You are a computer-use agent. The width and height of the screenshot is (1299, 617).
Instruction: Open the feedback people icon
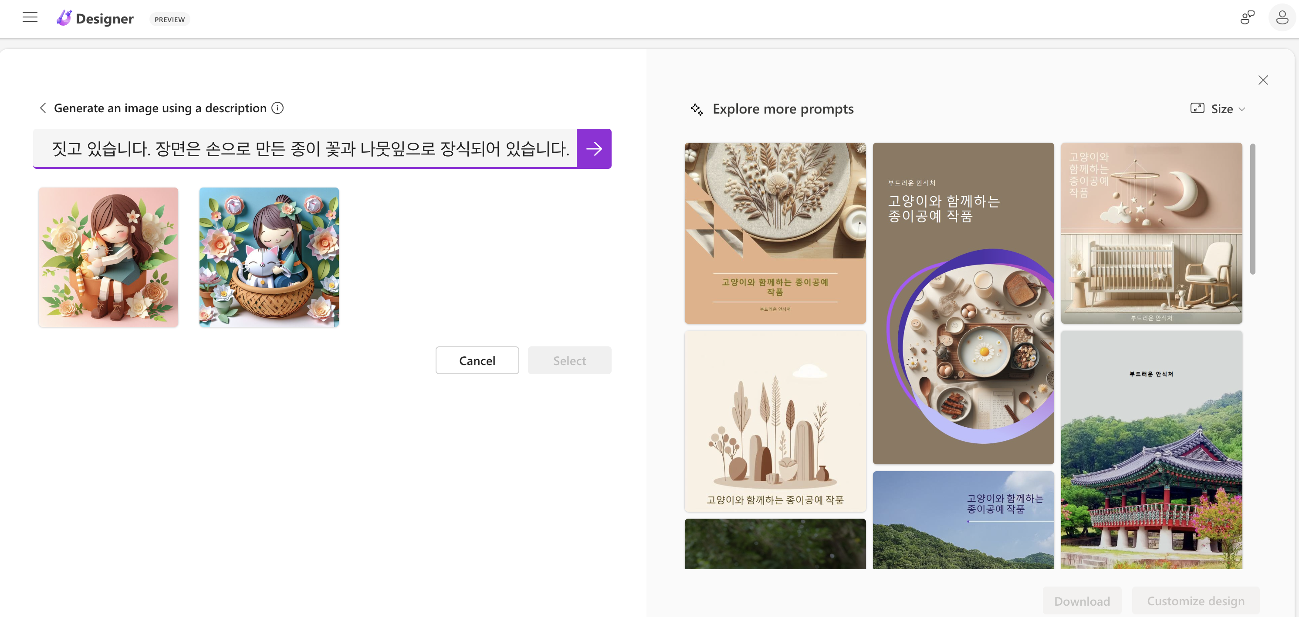[1247, 18]
